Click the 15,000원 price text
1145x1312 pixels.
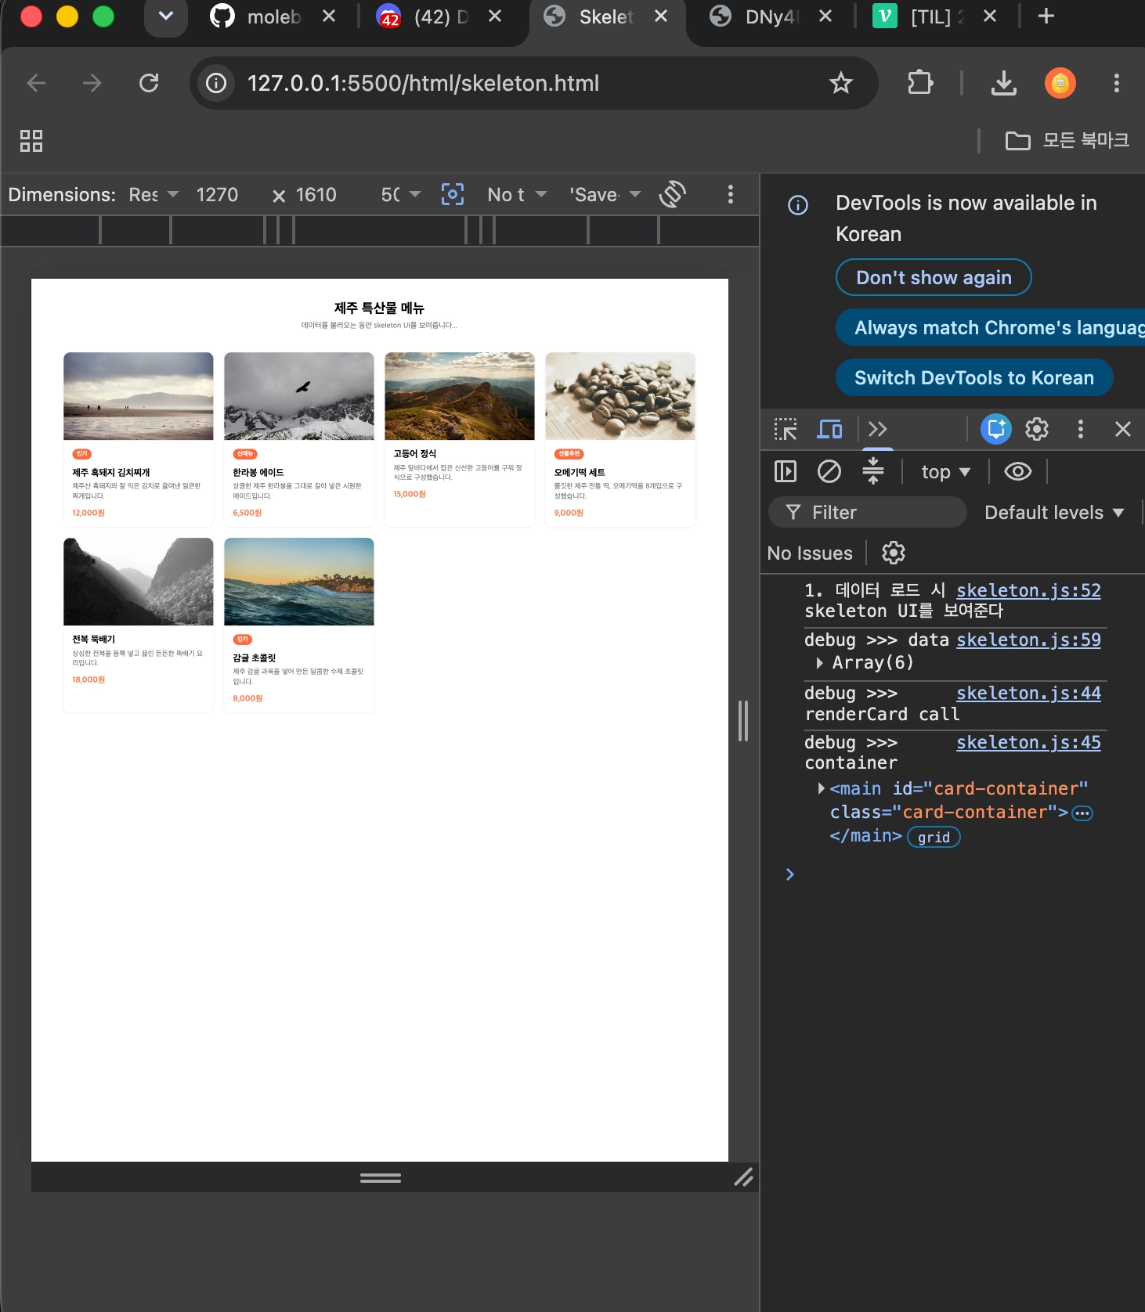410,494
